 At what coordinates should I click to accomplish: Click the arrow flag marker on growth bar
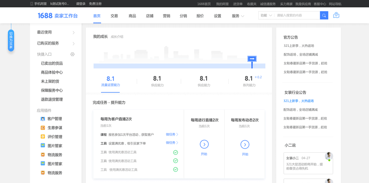click(x=252, y=59)
